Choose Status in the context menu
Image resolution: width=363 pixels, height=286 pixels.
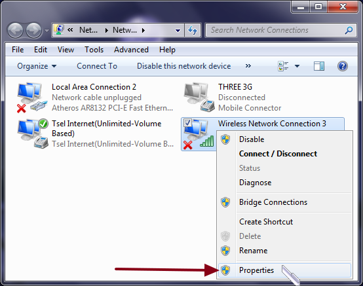(x=285, y=168)
